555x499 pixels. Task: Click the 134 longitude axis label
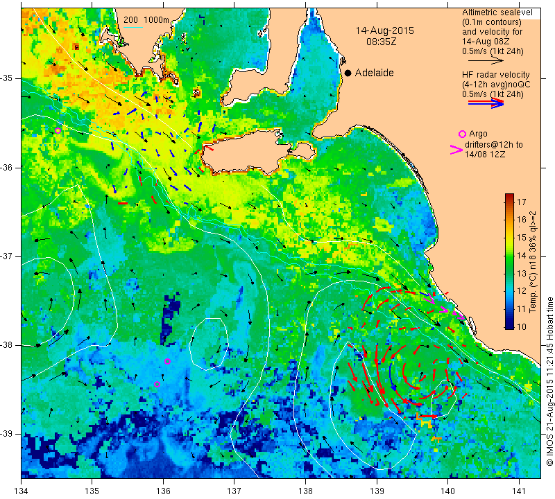[22, 491]
